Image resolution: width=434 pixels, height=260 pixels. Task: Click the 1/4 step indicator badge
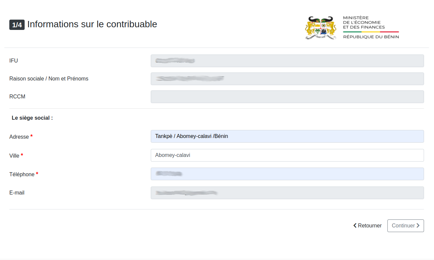click(x=17, y=25)
